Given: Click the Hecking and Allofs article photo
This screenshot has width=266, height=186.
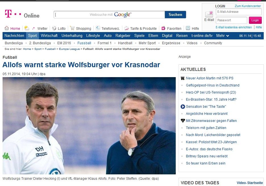Looking at the screenshot, I should pos(89,126).
